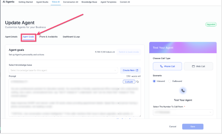
Task: Click the AI Agents heading
Action: pyautogui.click(x=9, y=2)
